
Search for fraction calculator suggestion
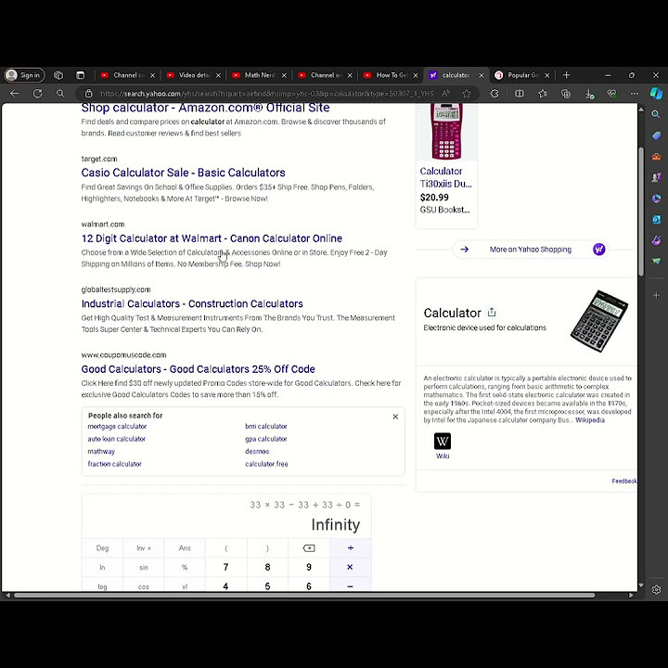115,464
